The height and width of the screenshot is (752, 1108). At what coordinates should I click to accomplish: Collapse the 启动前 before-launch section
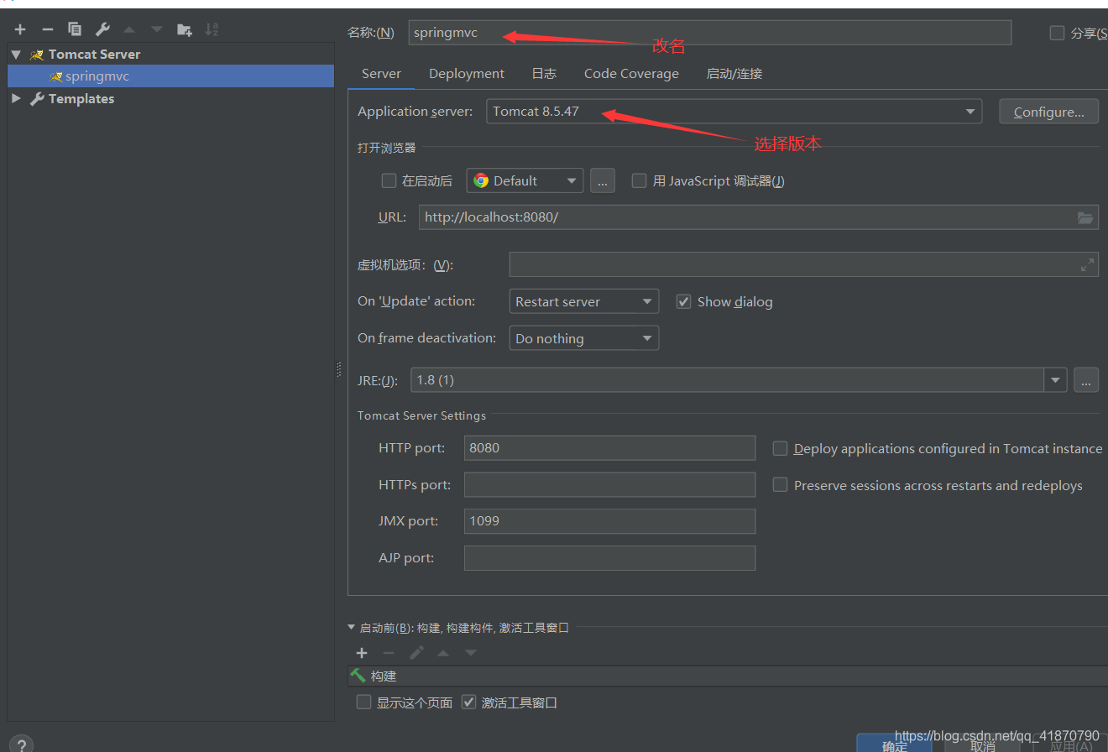click(352, 627)
